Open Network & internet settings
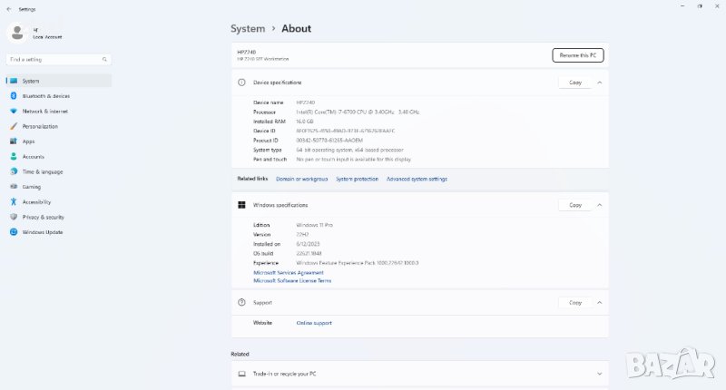Viewport: 726px width, 390px height. point(44,111)
